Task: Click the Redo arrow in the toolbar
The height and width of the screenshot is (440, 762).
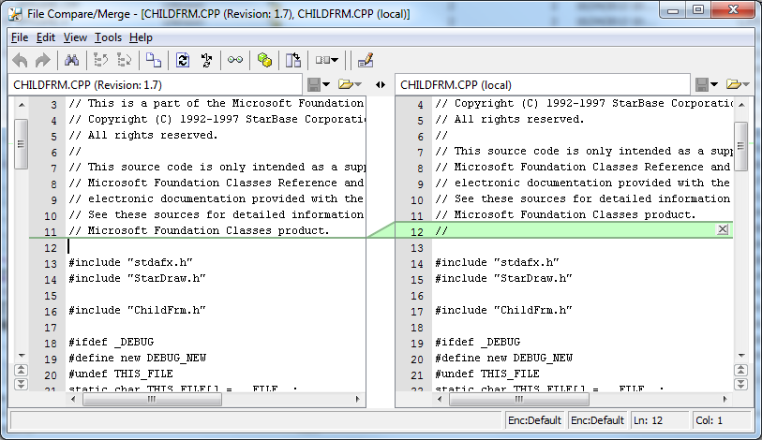Action: 43,60
